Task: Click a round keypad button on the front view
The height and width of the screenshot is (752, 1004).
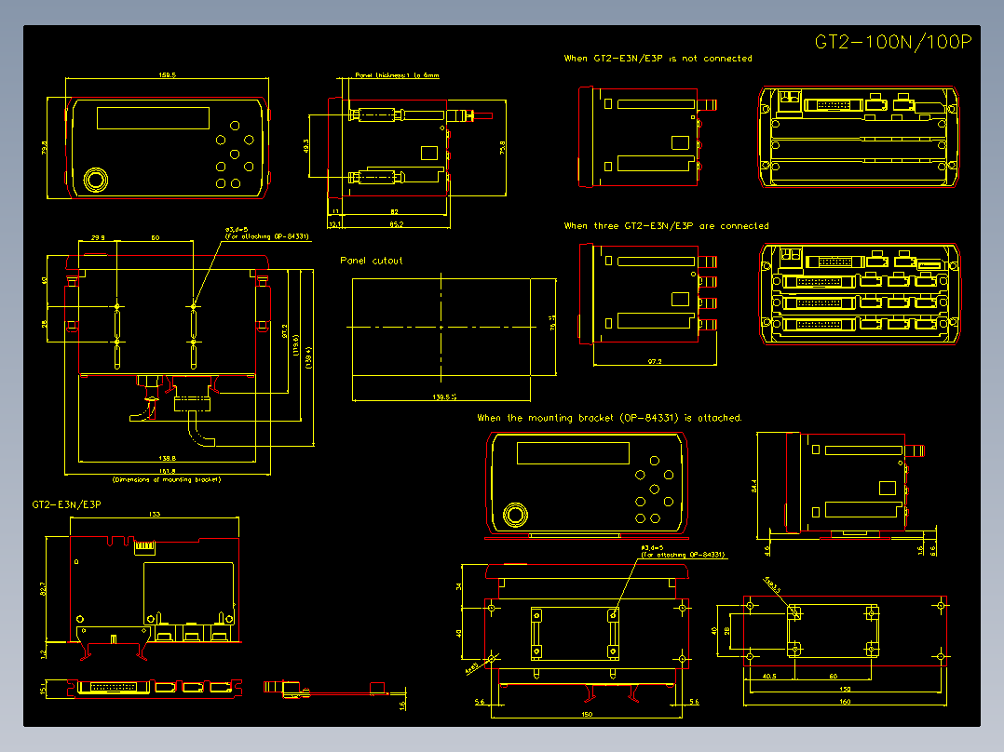Action: [x=235, y=153]
